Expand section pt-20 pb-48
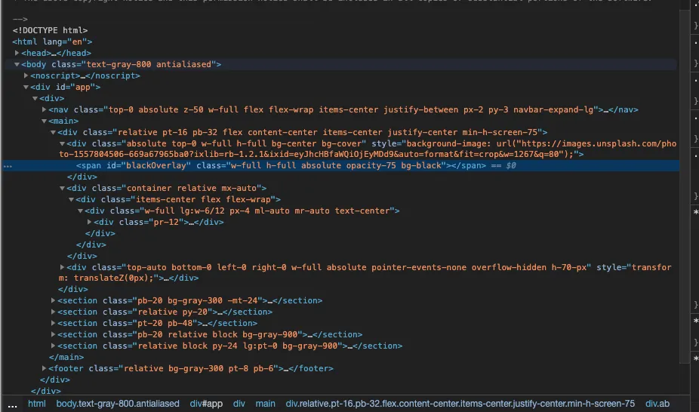Screen dimensions: 699x412 pyautogui.click(x=53, y=323)
